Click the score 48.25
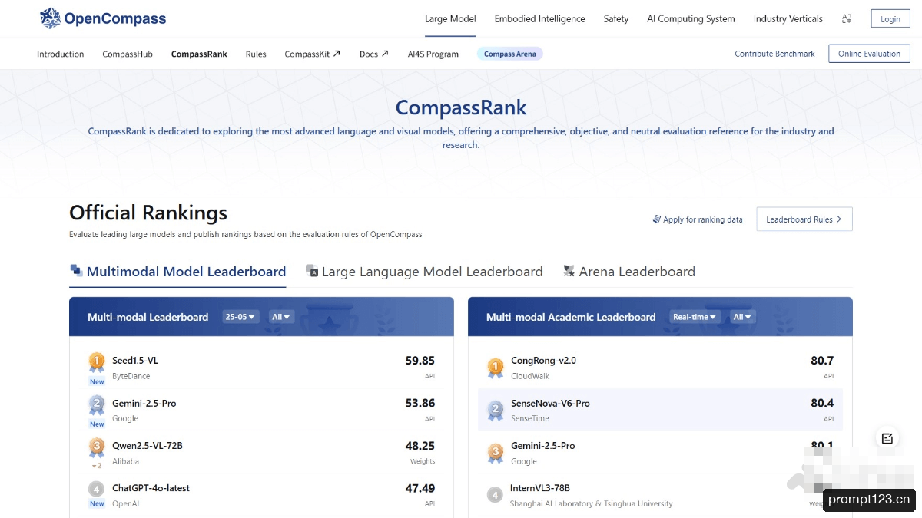 (x=420, y=446)
